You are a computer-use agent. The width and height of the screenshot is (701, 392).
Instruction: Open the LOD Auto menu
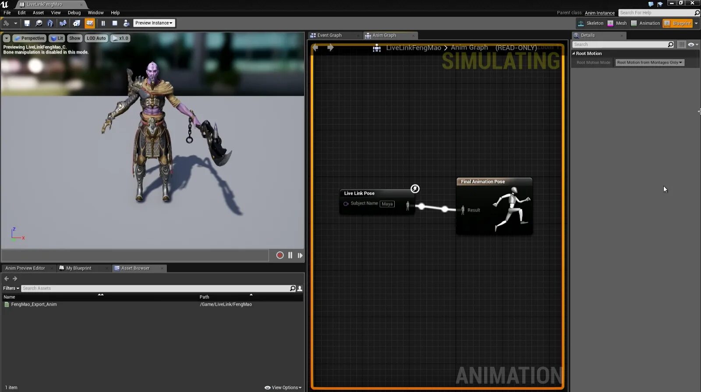point(96,38)
